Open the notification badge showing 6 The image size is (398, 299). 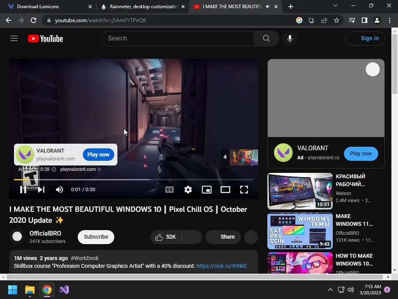coord(387,290)
